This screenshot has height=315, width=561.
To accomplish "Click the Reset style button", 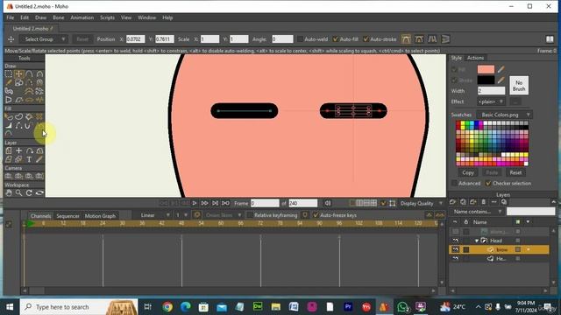I will click(x=515, y=172).
